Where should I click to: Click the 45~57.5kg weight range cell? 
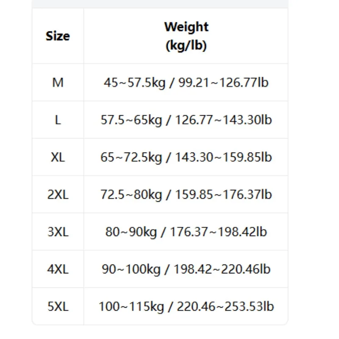[186, 82]
